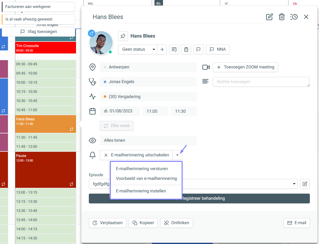Click the Elke week repeat button
The width and height of the screenshot is (319, 244).
[x=117, y=126]
